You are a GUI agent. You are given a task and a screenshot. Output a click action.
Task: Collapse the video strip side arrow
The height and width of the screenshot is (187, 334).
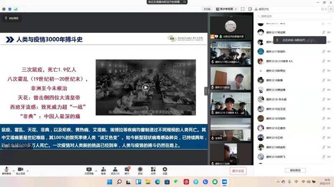tap(206, 91)
